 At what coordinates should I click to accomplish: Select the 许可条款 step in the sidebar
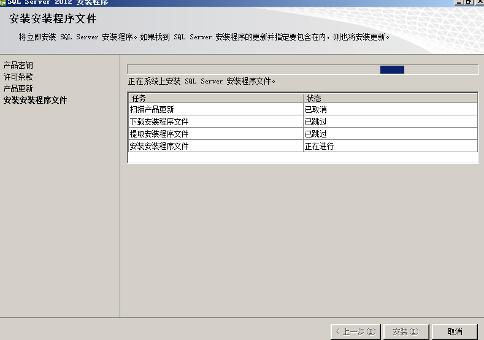(18, 77)
